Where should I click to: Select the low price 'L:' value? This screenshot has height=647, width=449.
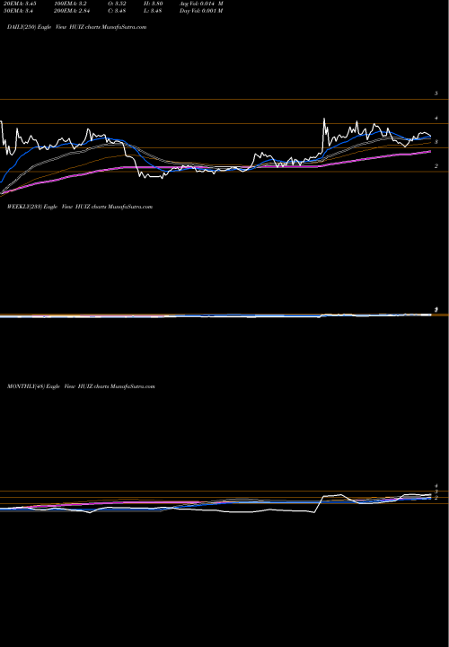point(154,11)
